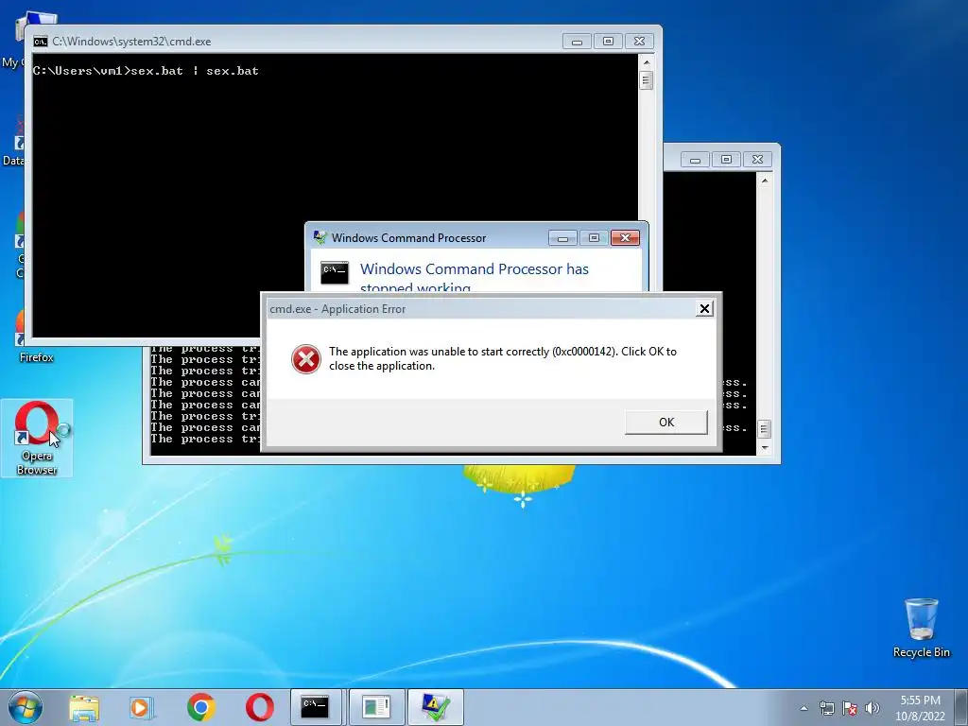Click the front cmd window scroll-up arrow
Viewport: 968px width, 726px height.
[x=647, y=62]
